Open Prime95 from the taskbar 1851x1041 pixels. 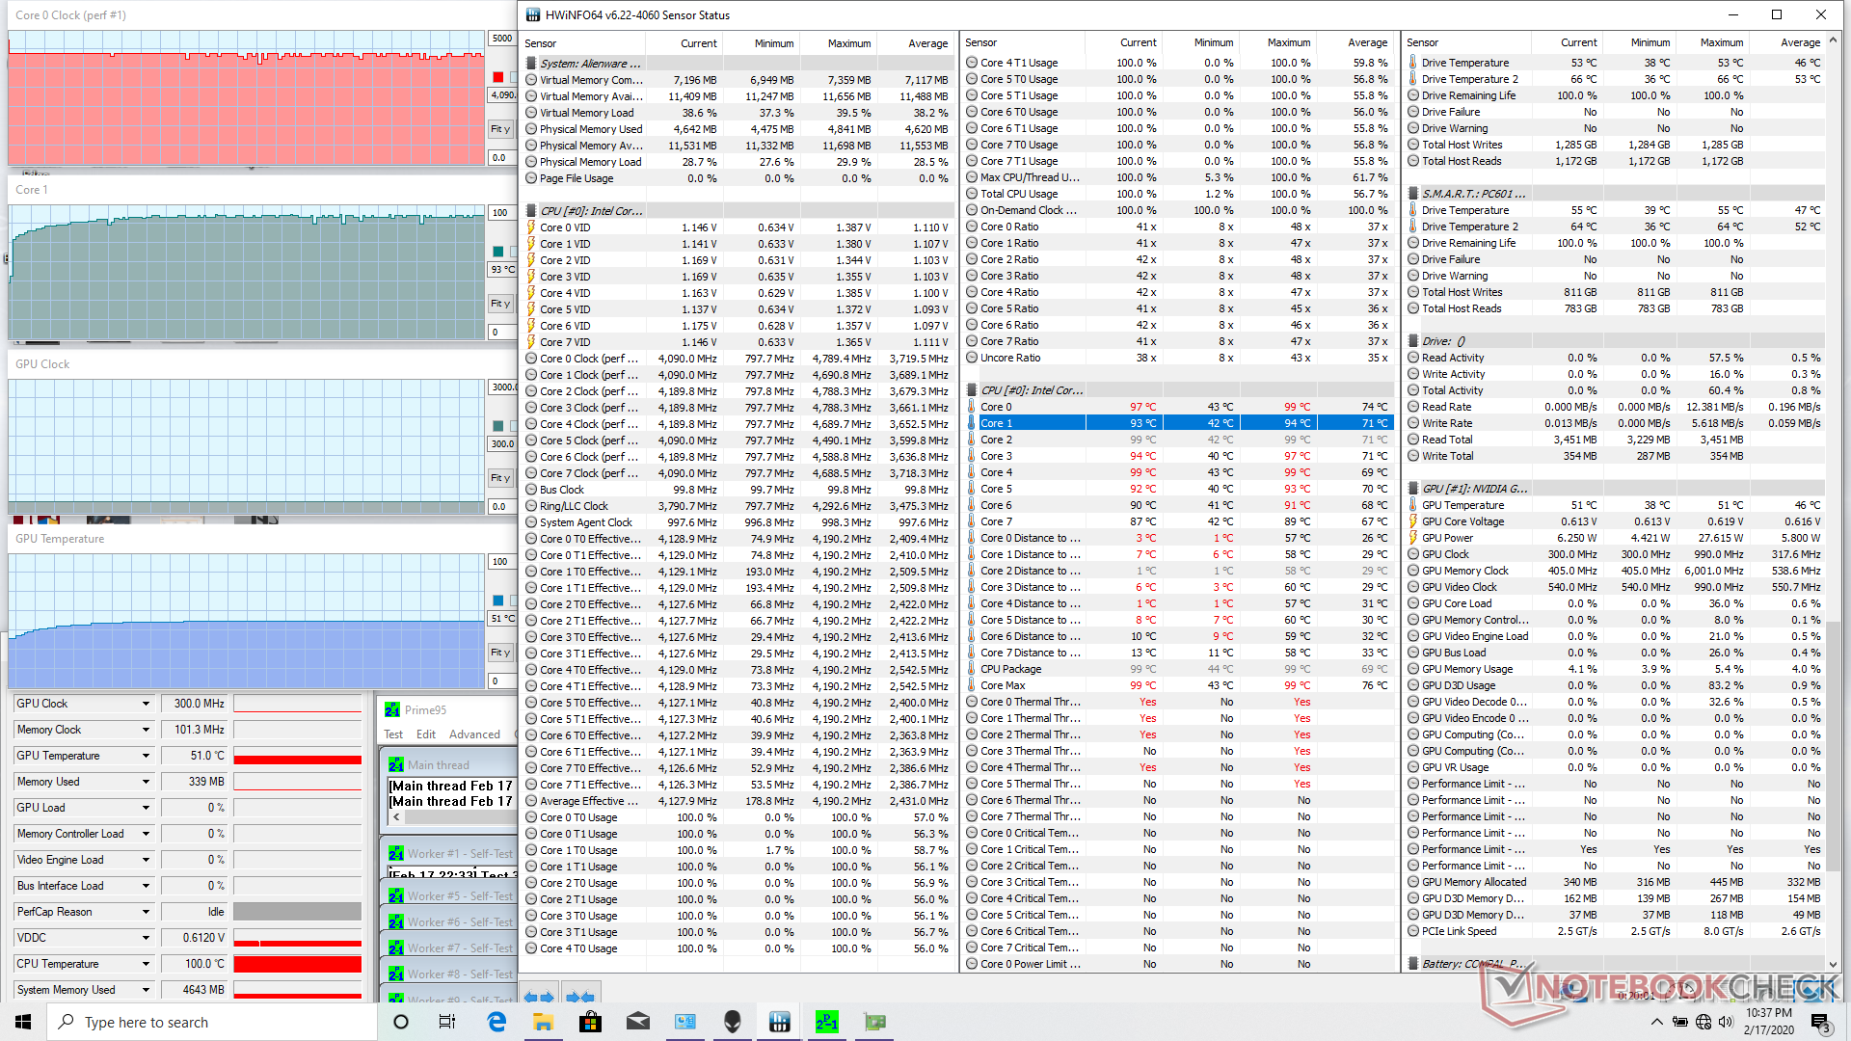point(826,1022)
